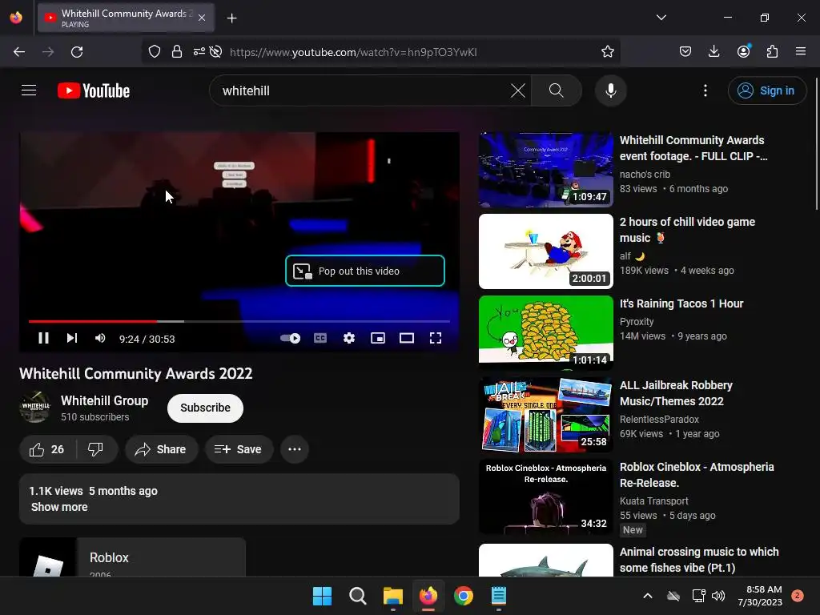
Task: Click the YouTube URL in the address bar
Action: (353, 52)
